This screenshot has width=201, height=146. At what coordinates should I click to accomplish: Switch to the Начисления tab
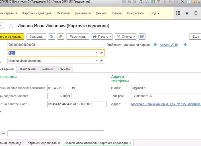tap(27, 69)
